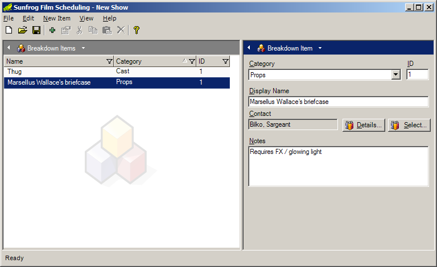Click the Delete X toolbar icon
The image size is (437, 267).
pos(121,30)
